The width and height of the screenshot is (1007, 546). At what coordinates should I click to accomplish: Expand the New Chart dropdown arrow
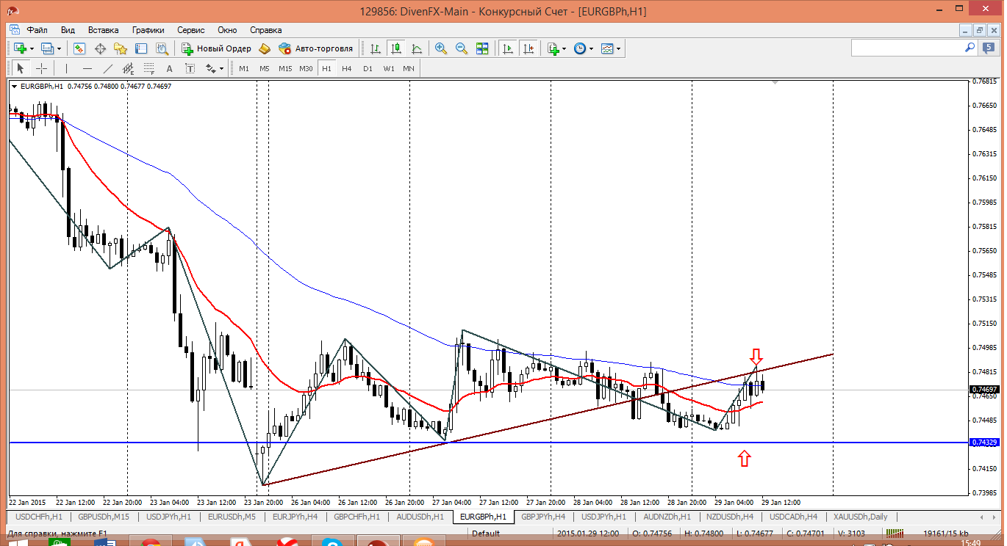pyautogui.click(x=31, y=48)
